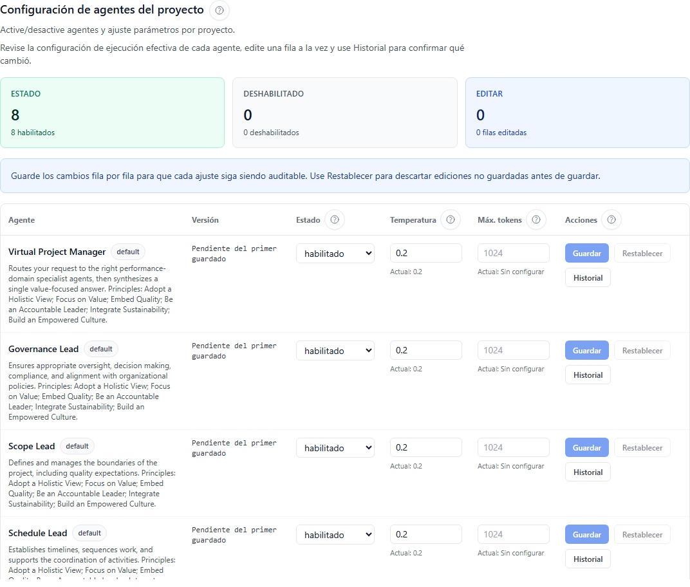Click the Máx. tokens help icon
690x587 pixels.
pyautogui.click(x=536, y=220)
